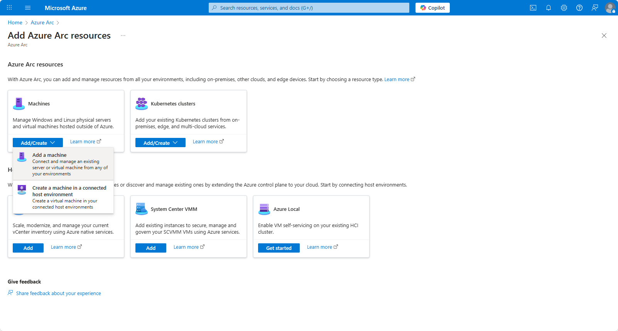Navigate to Azure Arc breadcrumb

pos(42,23)
